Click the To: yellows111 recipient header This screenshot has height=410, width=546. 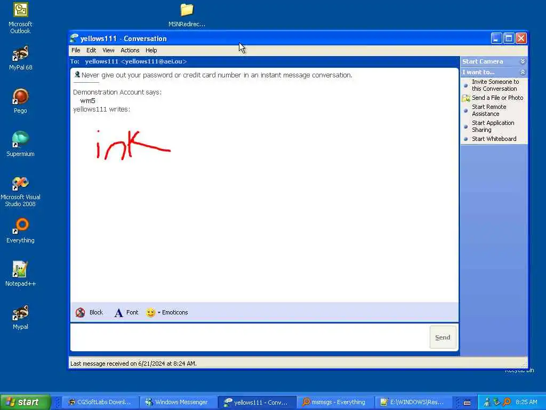pos(129,61)
